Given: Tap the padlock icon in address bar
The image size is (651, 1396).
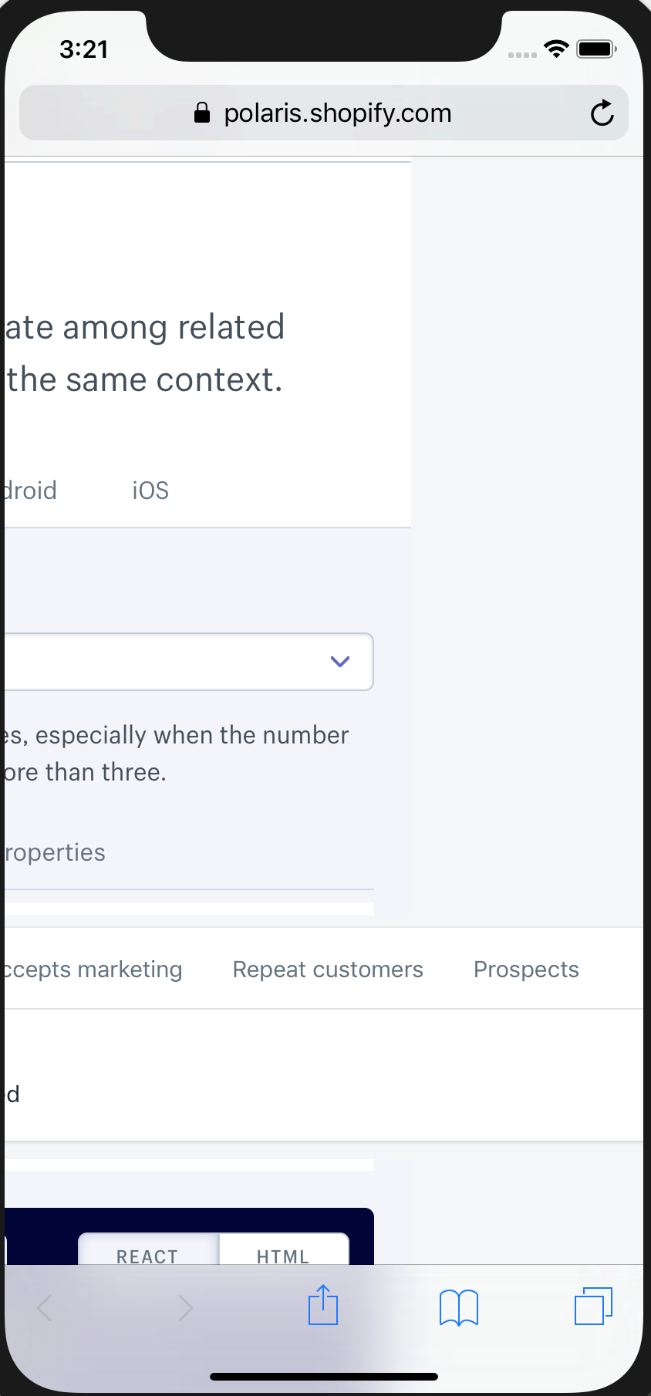Looking at the screenshot, I should (x=201, y=113).
